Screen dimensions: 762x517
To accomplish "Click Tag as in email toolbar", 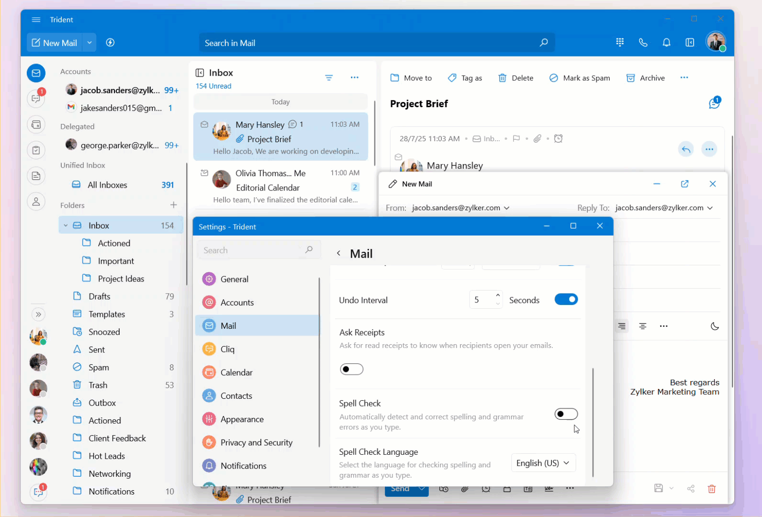I will 465,78.
